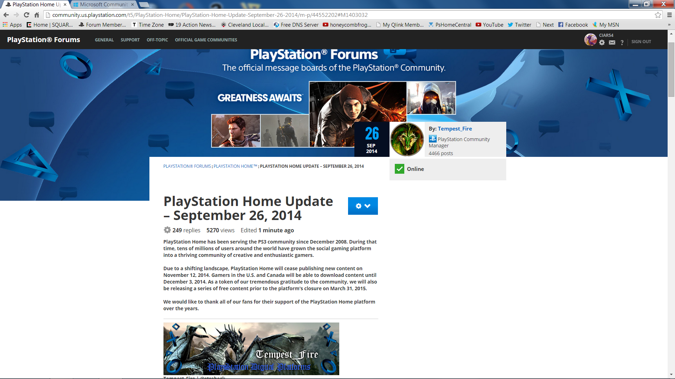This screenshot has width=675, height=379.
Task: Click the green Online status checkmark
Action: 399,169
